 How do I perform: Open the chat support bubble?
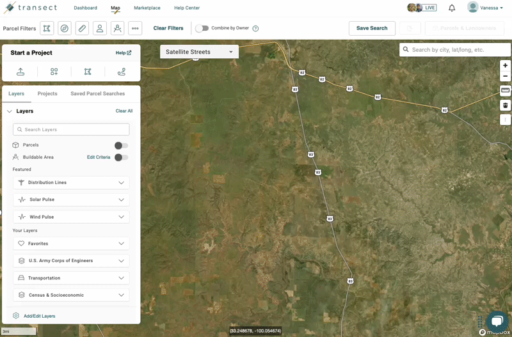[496, 321]
